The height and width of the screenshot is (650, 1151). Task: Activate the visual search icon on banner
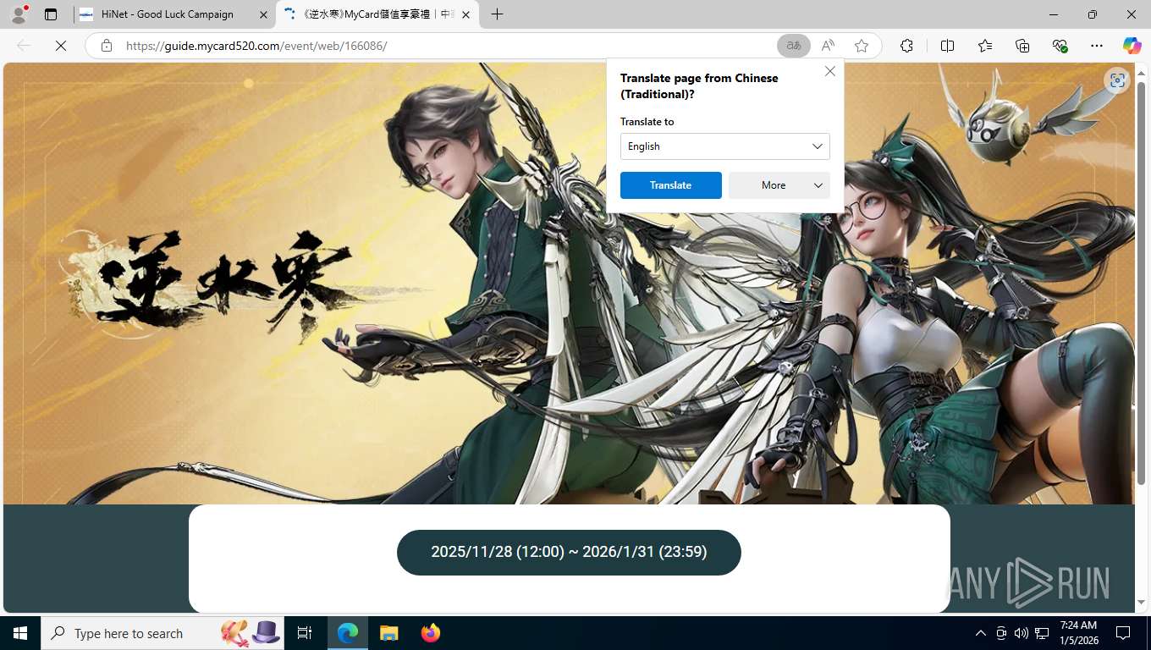pos(1117,80)
